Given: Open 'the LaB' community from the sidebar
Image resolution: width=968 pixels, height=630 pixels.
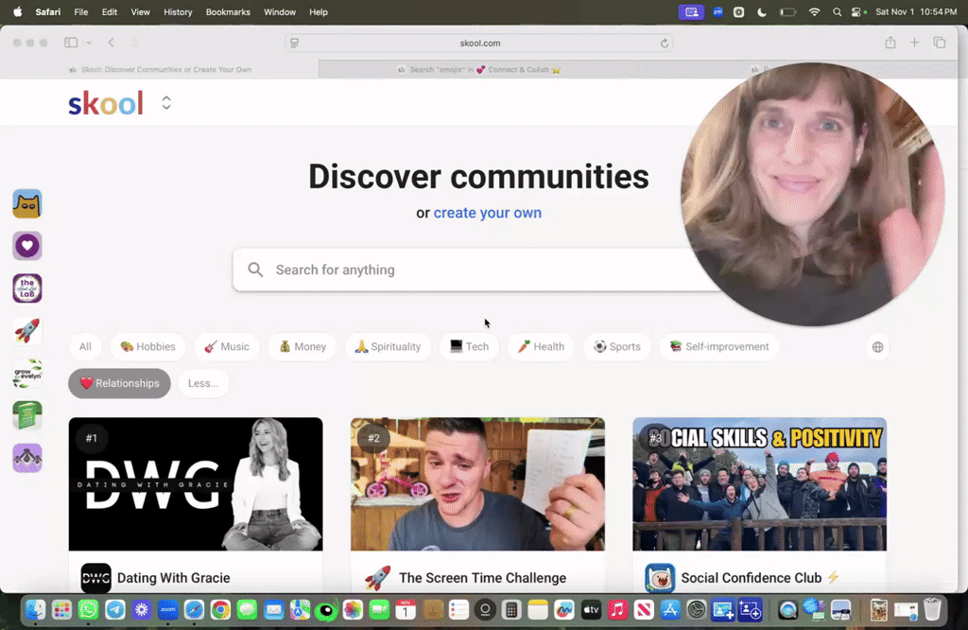Looking at the screenshot, I should (x=27, y=289).
